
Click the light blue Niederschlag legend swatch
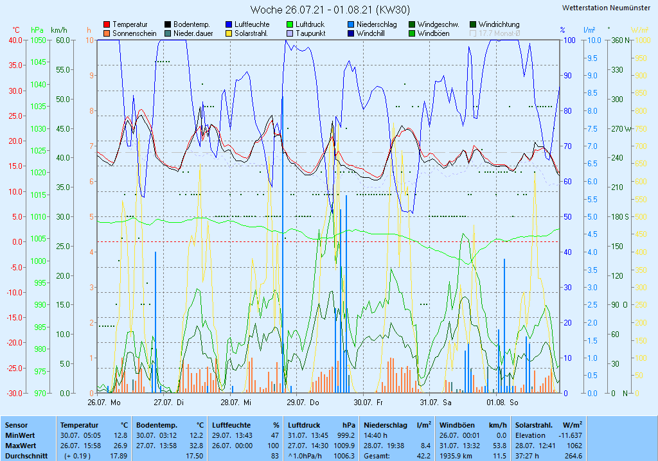pos(351,25)
